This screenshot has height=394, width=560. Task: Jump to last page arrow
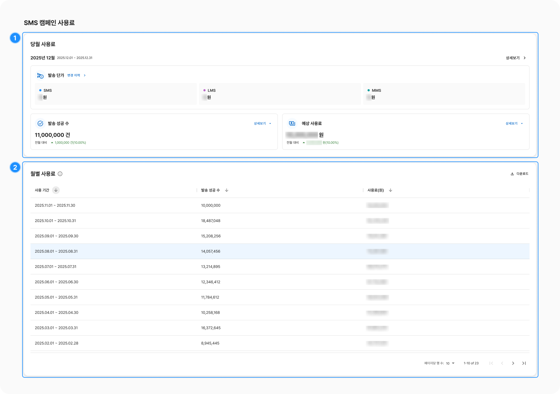tap(524, 363)
